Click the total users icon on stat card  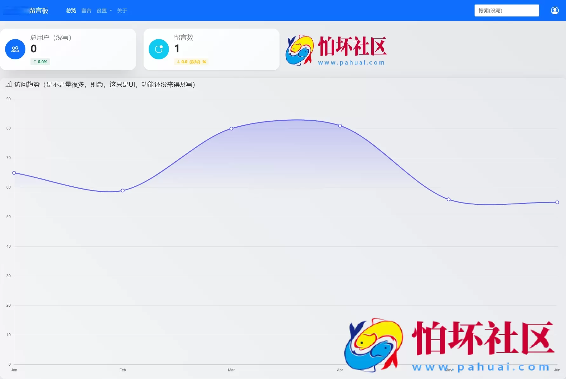(x=15, y=49)
